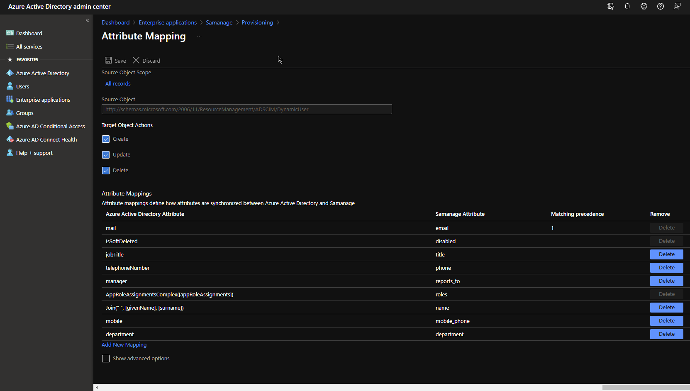
Task: Click the Help + support icon
Action: point(10,153)
